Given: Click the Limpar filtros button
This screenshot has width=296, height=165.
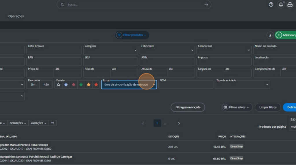Looking at the screenshot, I should point(268,107).
